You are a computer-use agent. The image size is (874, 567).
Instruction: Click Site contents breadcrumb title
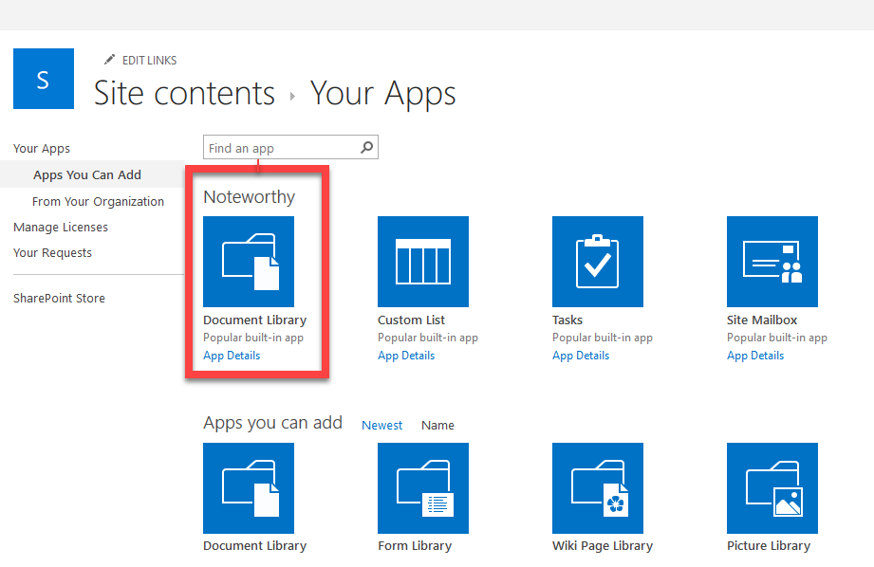(184, 94)
